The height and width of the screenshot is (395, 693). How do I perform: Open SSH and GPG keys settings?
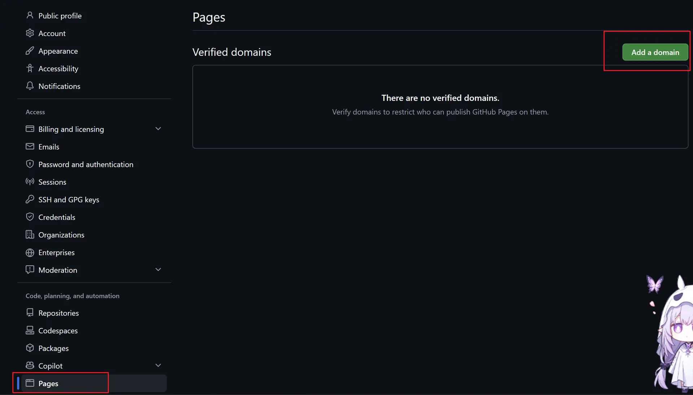click(x=94, y=200)
